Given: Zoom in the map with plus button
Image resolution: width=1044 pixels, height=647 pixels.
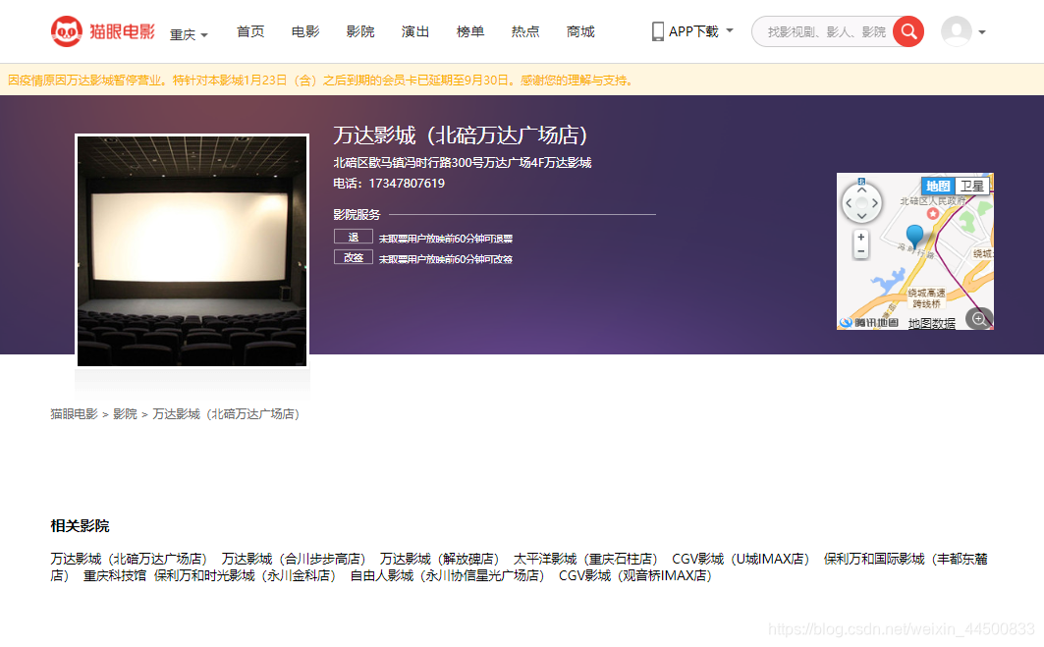Looking at the screenshot, I should point(861,237).
